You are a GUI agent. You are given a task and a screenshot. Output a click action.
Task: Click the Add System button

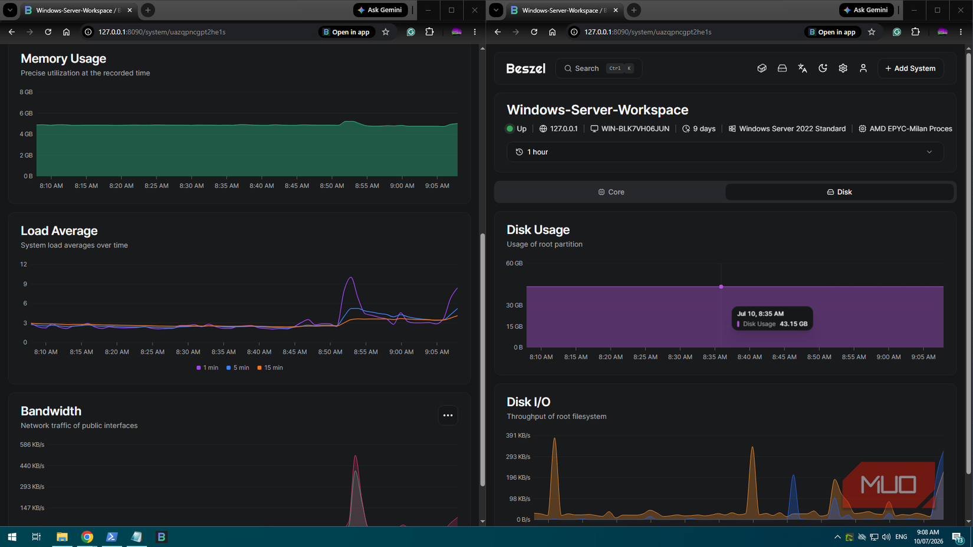(x=910, y=68)
